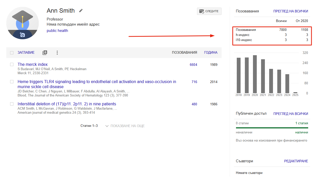Click the 2020 bar in the citations chart
The image size is (314, 179).
254,73
